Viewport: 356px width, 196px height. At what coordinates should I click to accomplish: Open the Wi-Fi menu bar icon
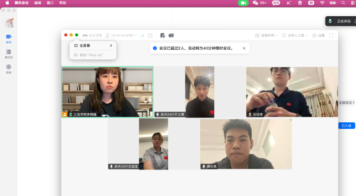click(322, 3)
